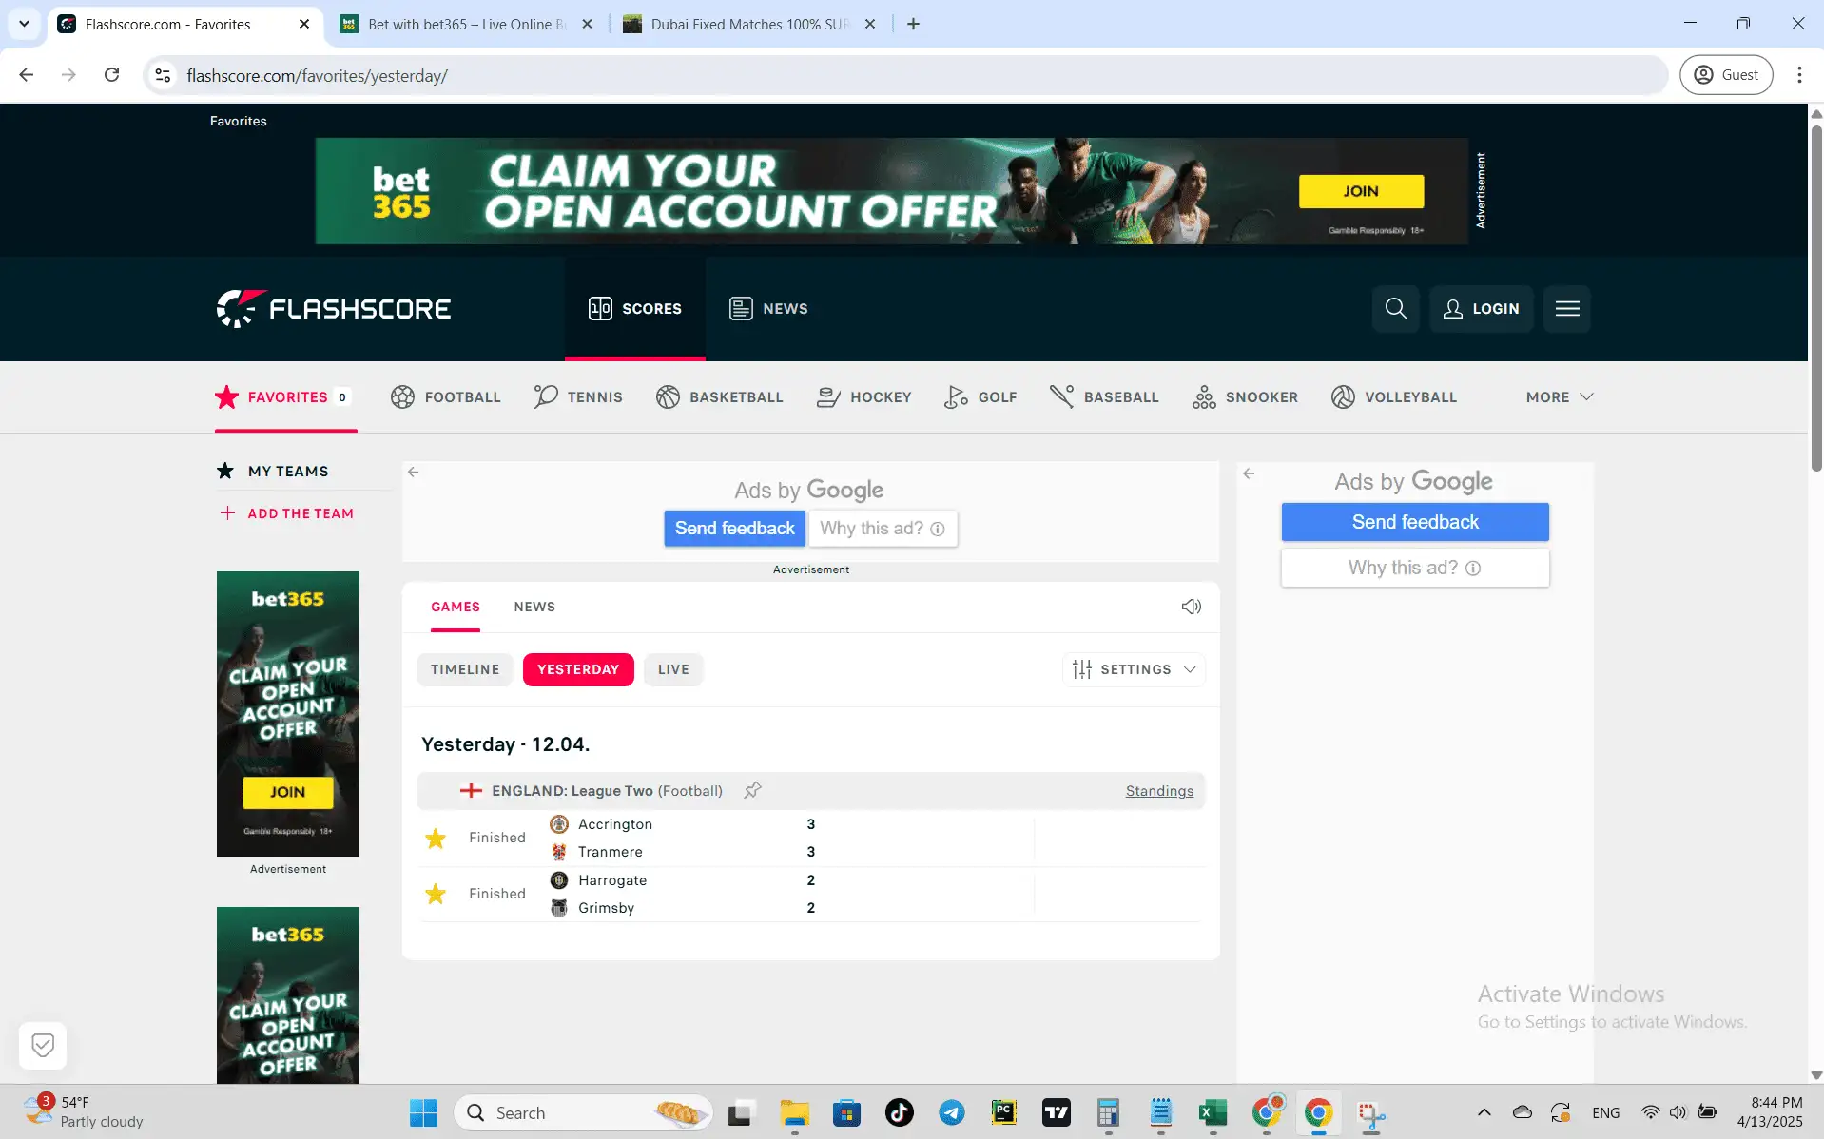The width and height of the screenshot is (1824, 1139).
Task: Open the hamburger menu in Flashscore header
Action: tap(1567, 308)
